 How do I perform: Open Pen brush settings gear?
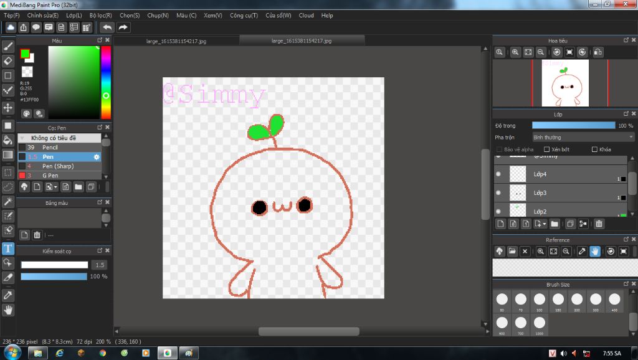click(x=97, y=157)
